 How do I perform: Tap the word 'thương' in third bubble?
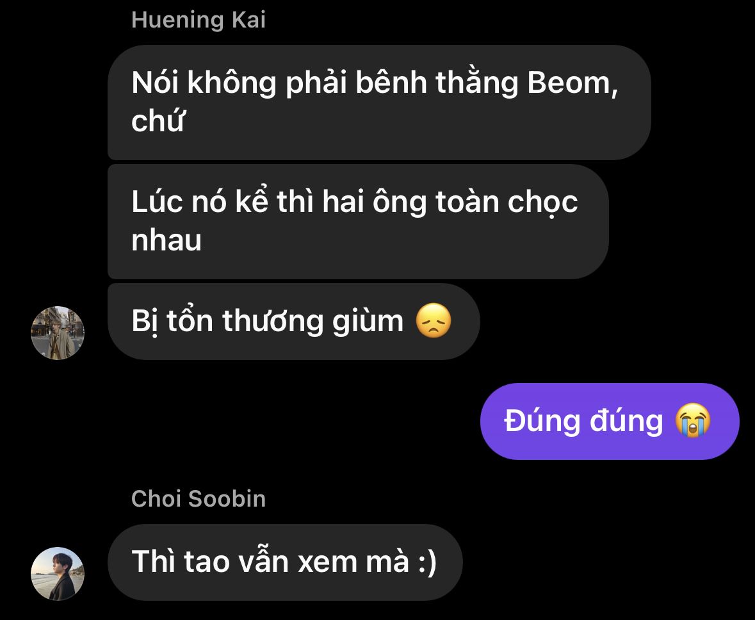tap(273, 322)
